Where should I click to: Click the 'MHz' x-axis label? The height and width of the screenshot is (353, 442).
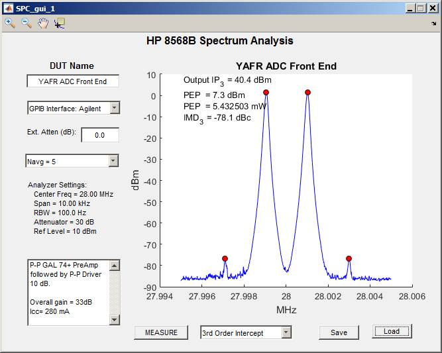(286, 310)
